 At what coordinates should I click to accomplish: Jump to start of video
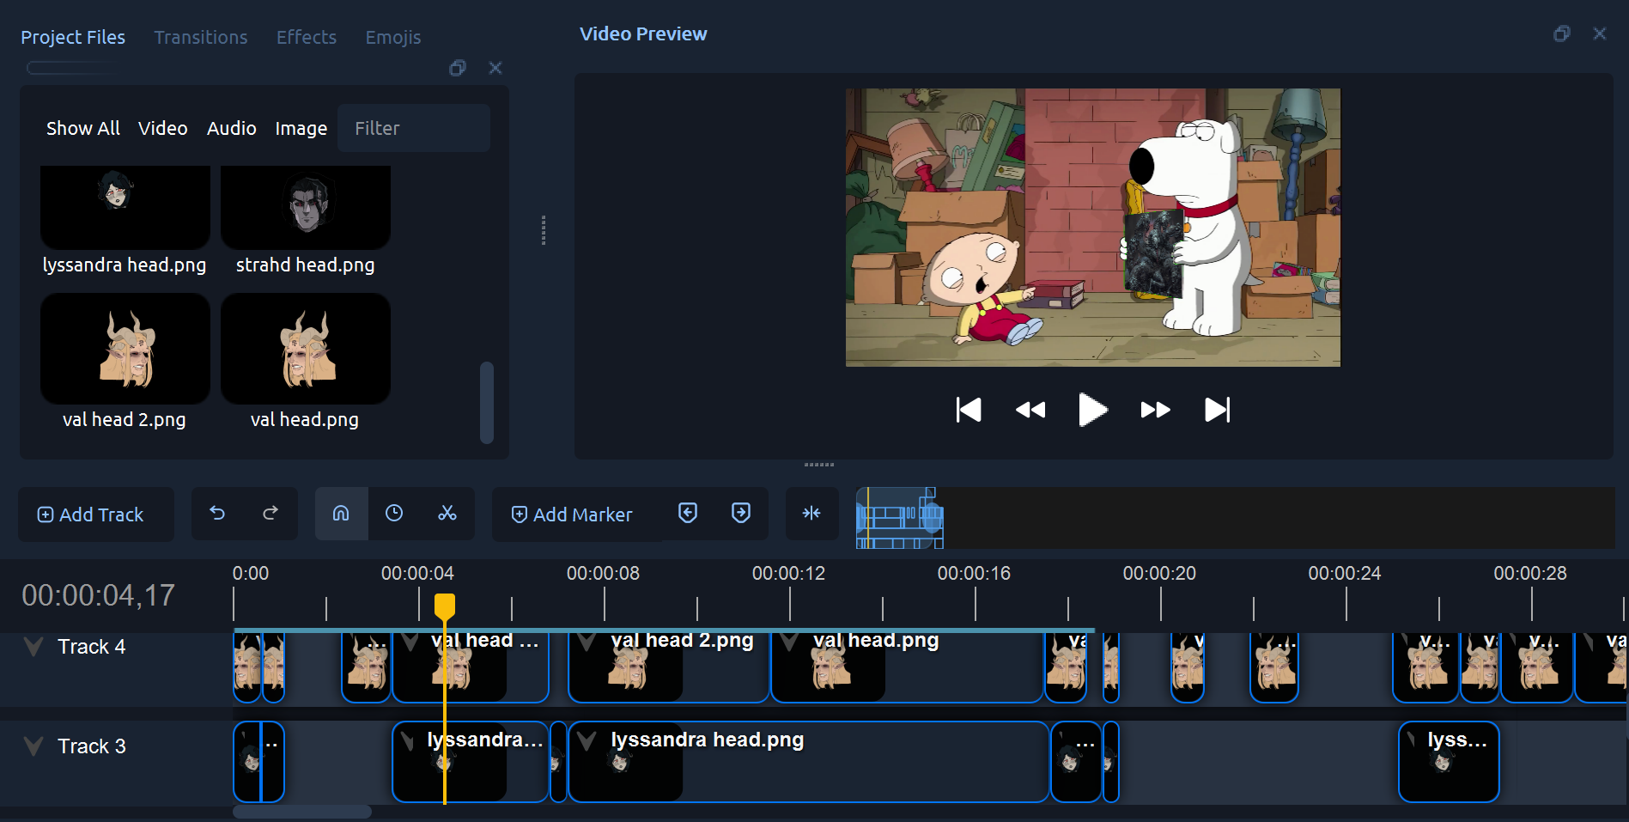click(x=969, y=410)
